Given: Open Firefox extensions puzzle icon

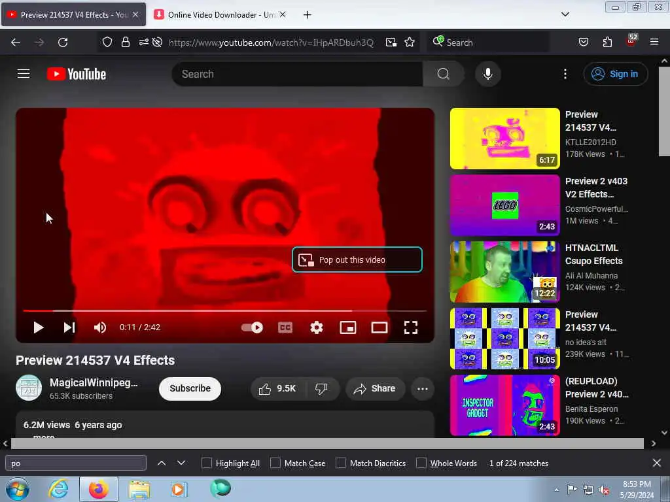Looking at the screenshot, I should pyautogui.click(x=607, y=42).
